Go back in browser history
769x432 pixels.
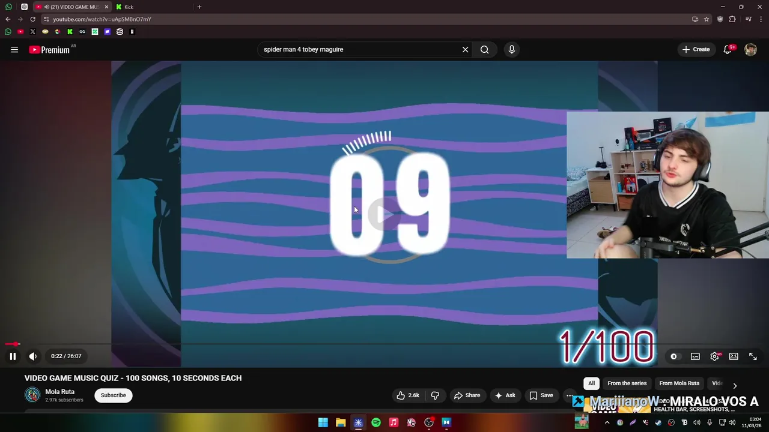coord(8,19)
